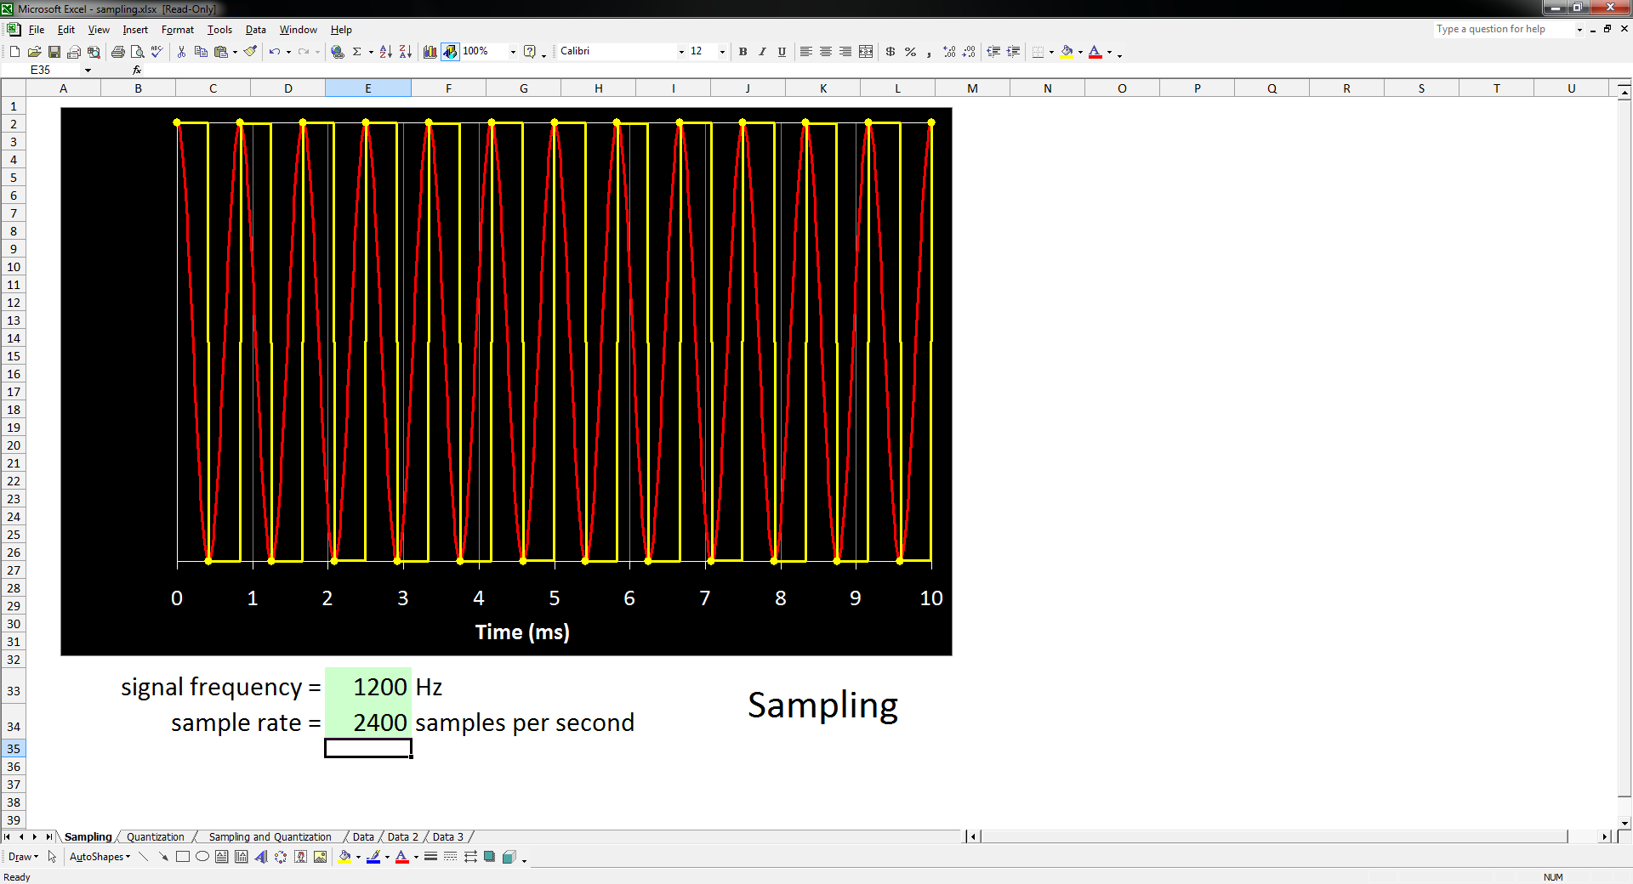
Task: Open the Draw menu
Action: click(x=23, y=857)
